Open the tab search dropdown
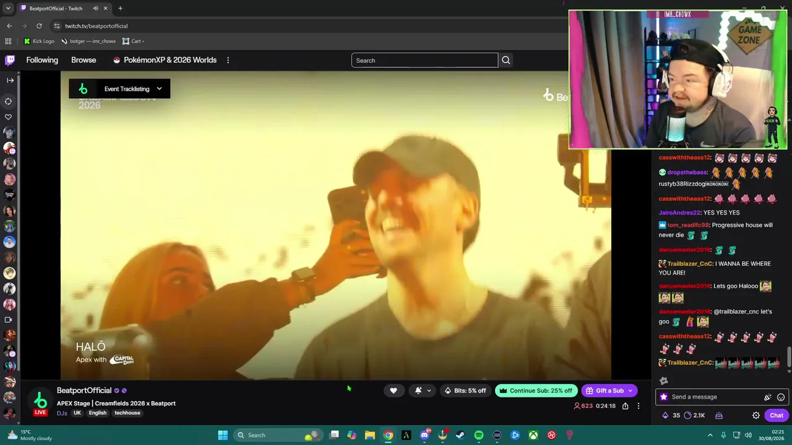 (x=8, y=9)
